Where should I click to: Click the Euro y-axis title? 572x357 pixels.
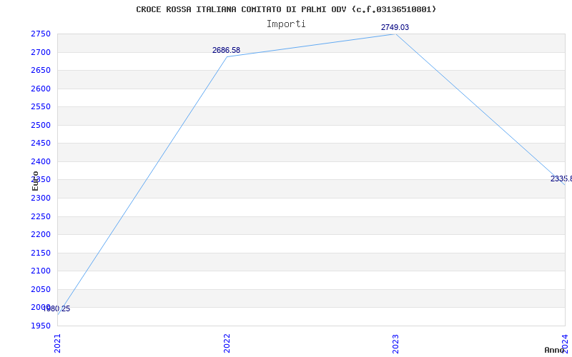click(35, 181)
